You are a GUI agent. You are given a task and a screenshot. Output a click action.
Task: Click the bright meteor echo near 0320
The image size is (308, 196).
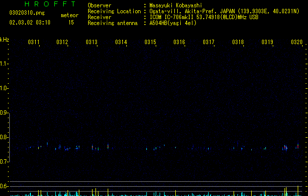298,146
